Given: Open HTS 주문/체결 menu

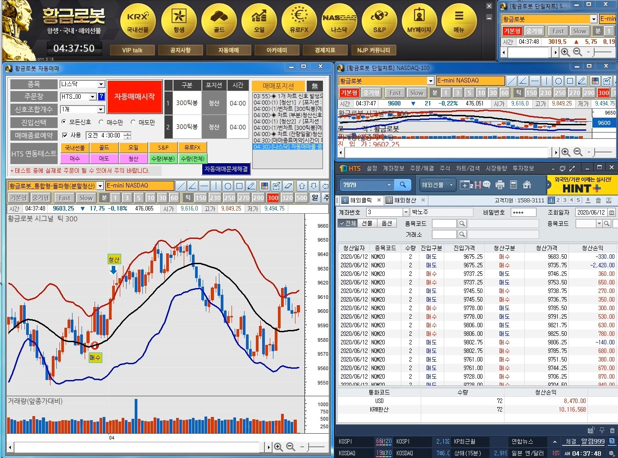Looking at the screenshot, I should point(422,168).
